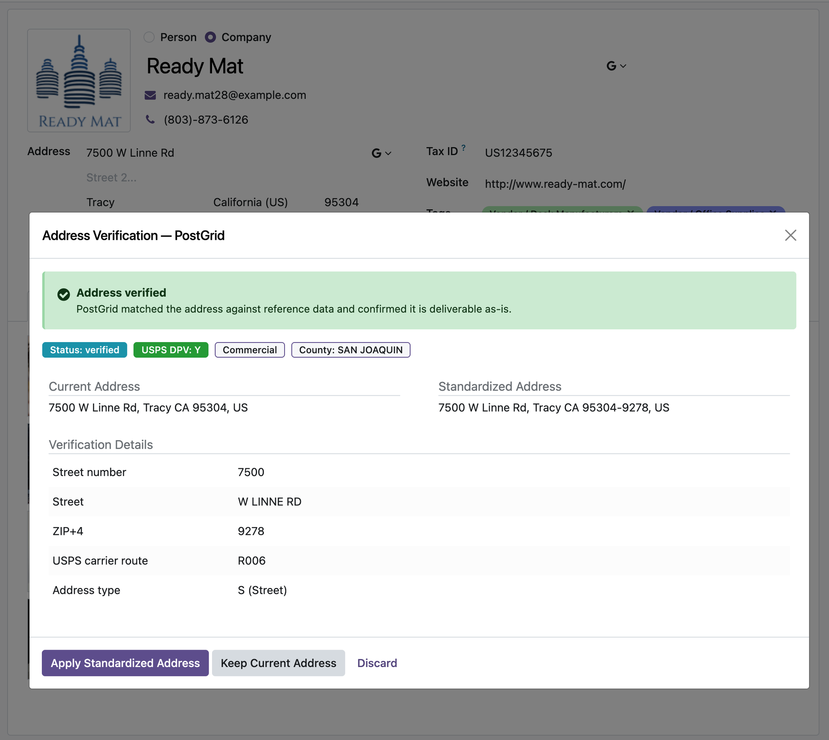Screen dimensions: 829x740
Task: Click the ZIP+4 value 9278
Action: (x=251, y=531)
